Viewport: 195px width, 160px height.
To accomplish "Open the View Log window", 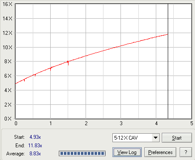I will 127,152.
